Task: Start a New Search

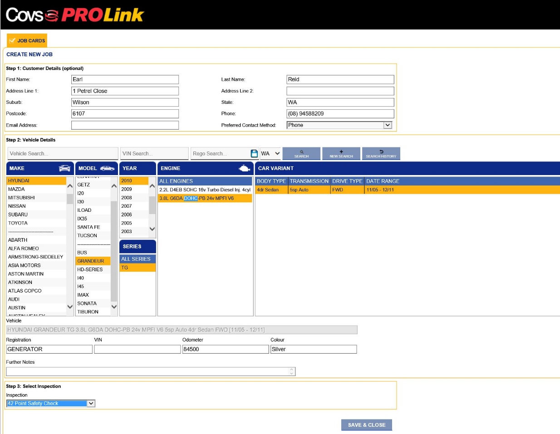Action: [x=341, y=153]
